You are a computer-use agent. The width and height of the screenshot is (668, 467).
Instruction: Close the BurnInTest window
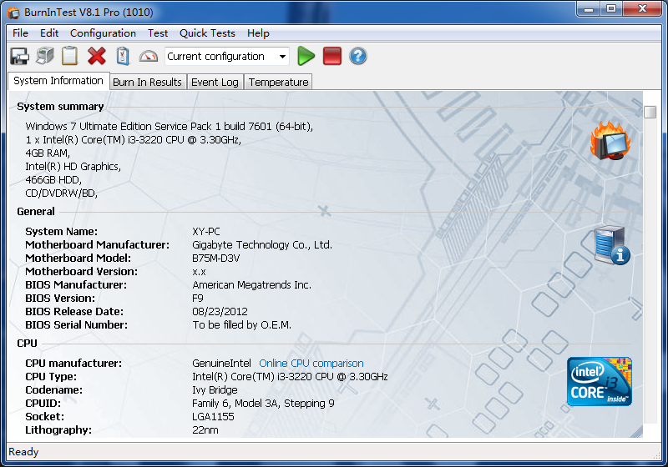tap(643, 9)
